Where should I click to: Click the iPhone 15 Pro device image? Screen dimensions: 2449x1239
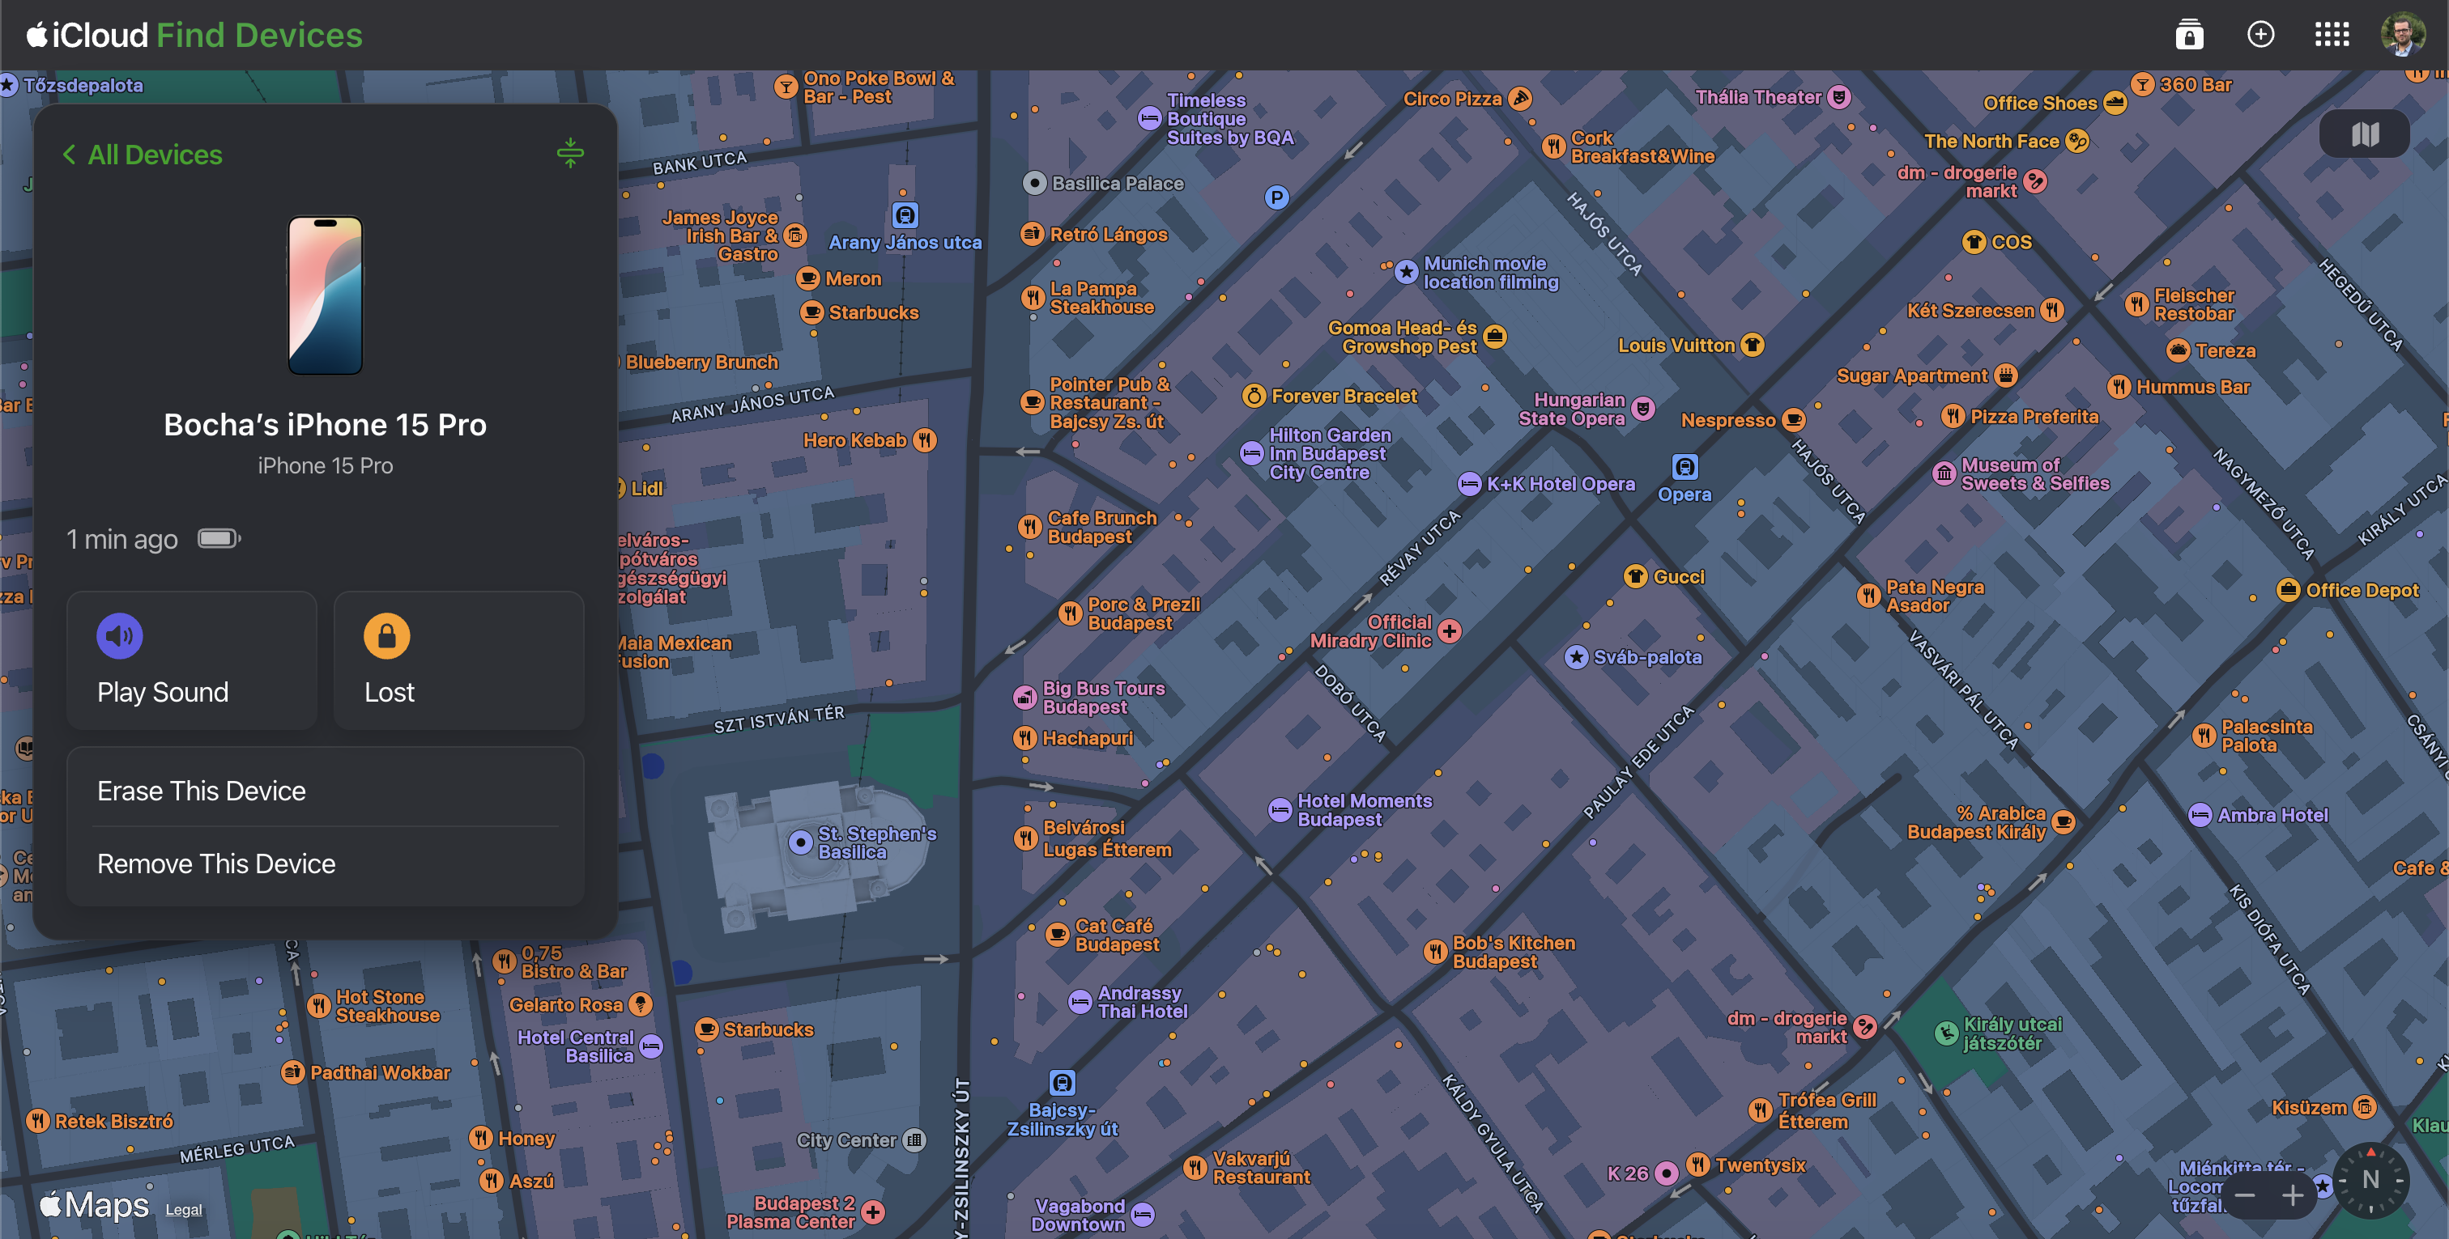[325, 295]
